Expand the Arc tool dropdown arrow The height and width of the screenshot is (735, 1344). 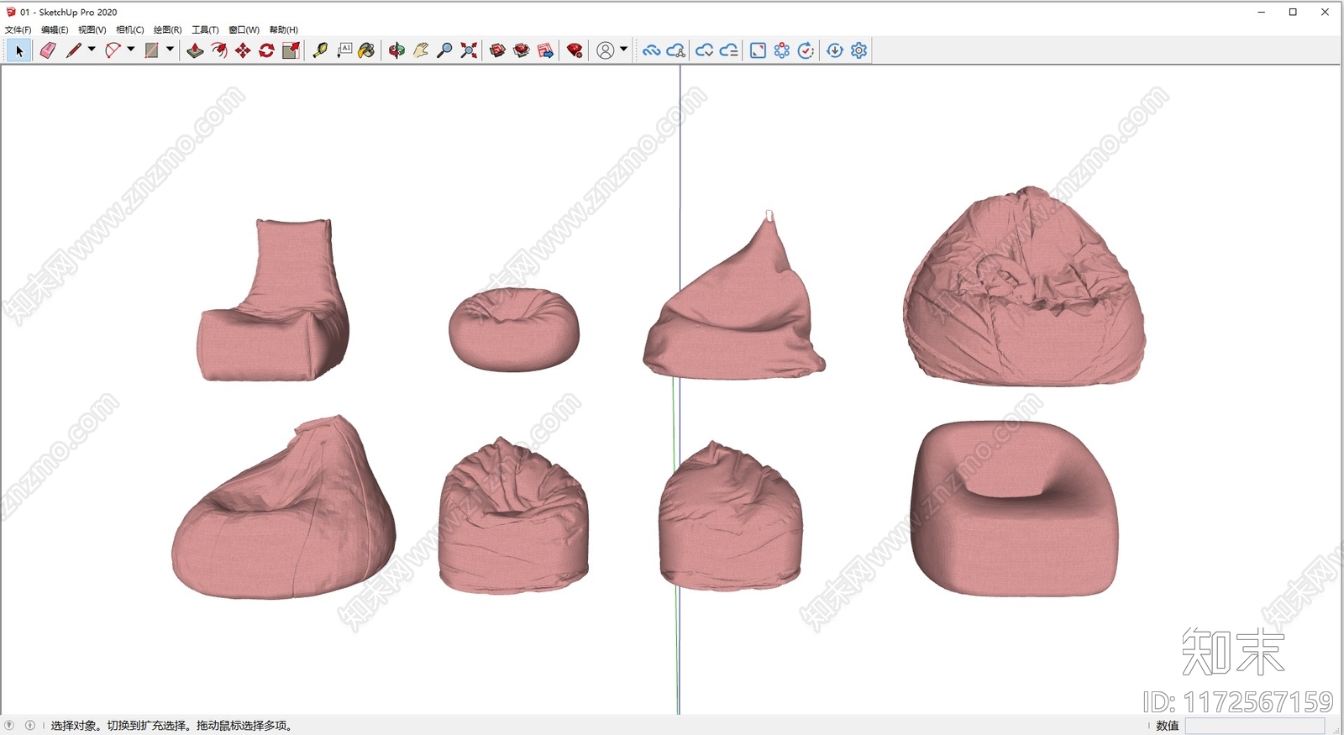[131, 50]
